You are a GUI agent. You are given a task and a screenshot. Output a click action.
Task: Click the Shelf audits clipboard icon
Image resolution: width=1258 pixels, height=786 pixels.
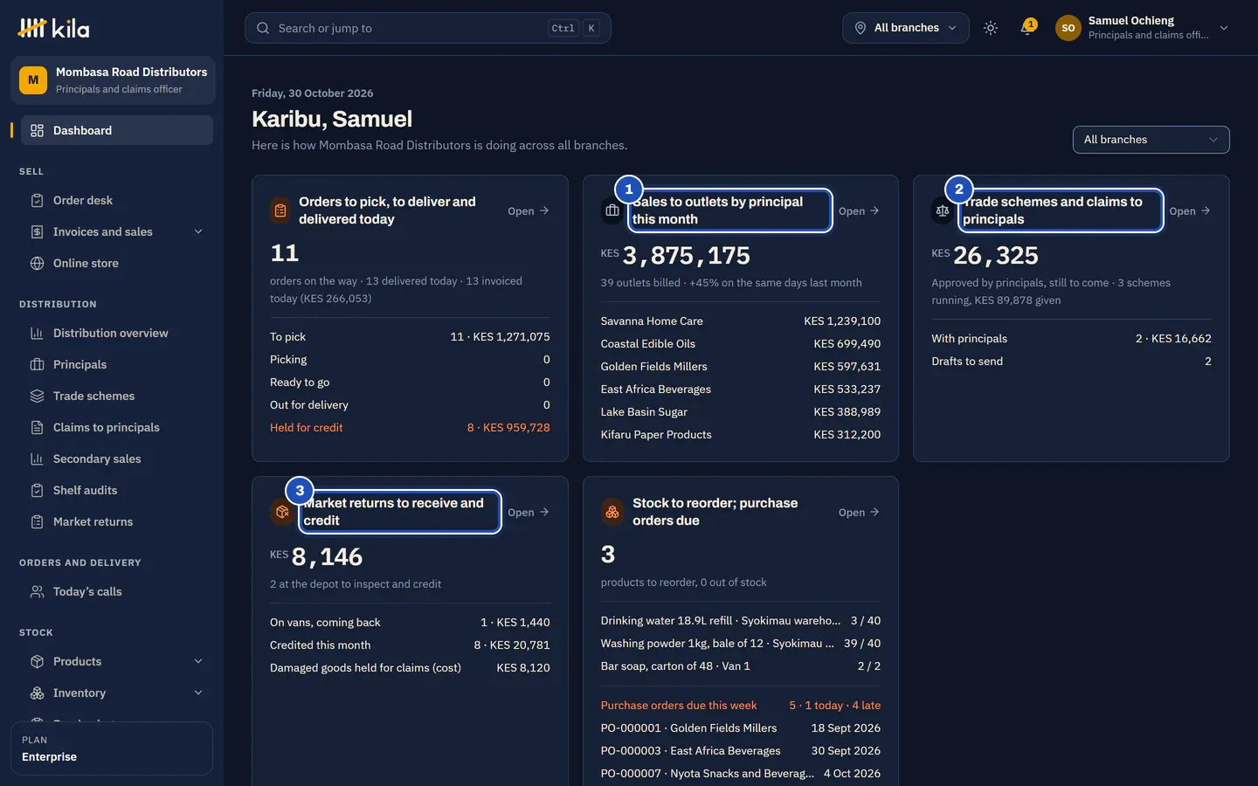tap(37, 491)
